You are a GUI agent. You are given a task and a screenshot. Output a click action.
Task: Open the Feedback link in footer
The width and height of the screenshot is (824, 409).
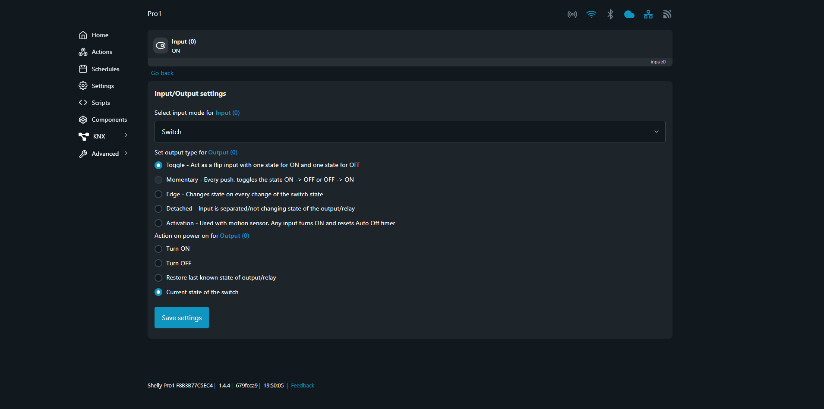pyautogui.click(x=303, y=386)
